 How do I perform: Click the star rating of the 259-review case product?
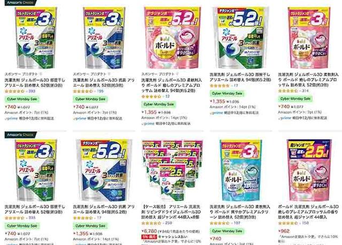click(x=151, y=223)
